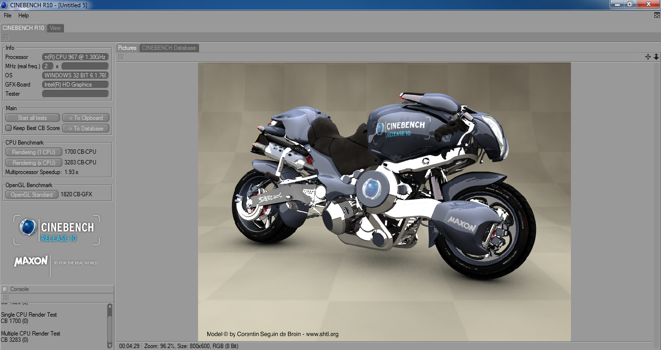
Task: Switch to the View tab
Action: pyautogui.click(x=56, y=28)
